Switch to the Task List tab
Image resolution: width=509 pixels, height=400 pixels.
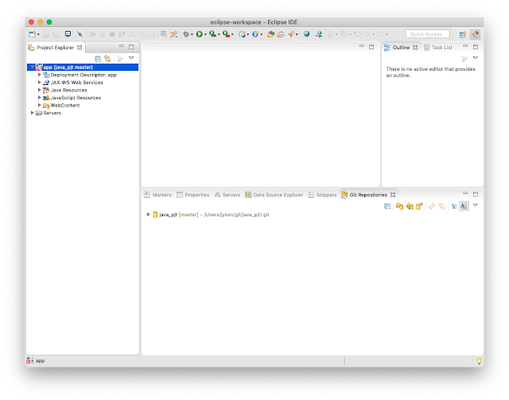[x=438, y=48]
